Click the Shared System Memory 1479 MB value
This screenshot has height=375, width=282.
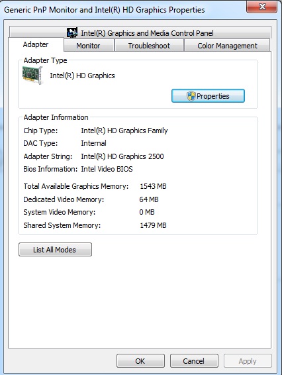pyautogui.click(x=153, y=225)
